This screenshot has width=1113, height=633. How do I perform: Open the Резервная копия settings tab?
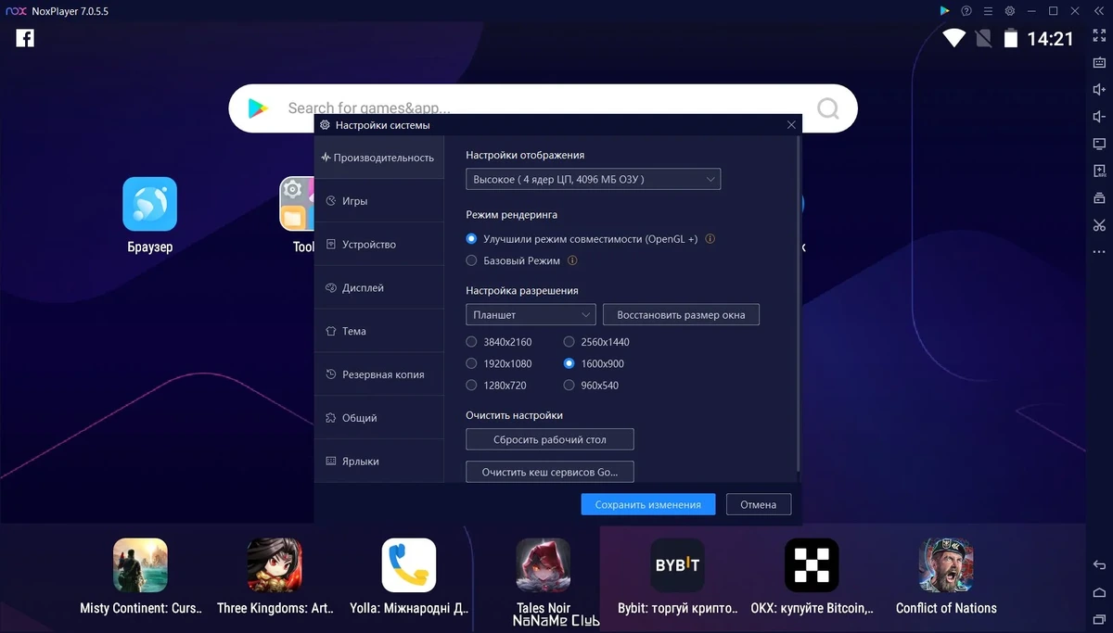coord(378,374)
